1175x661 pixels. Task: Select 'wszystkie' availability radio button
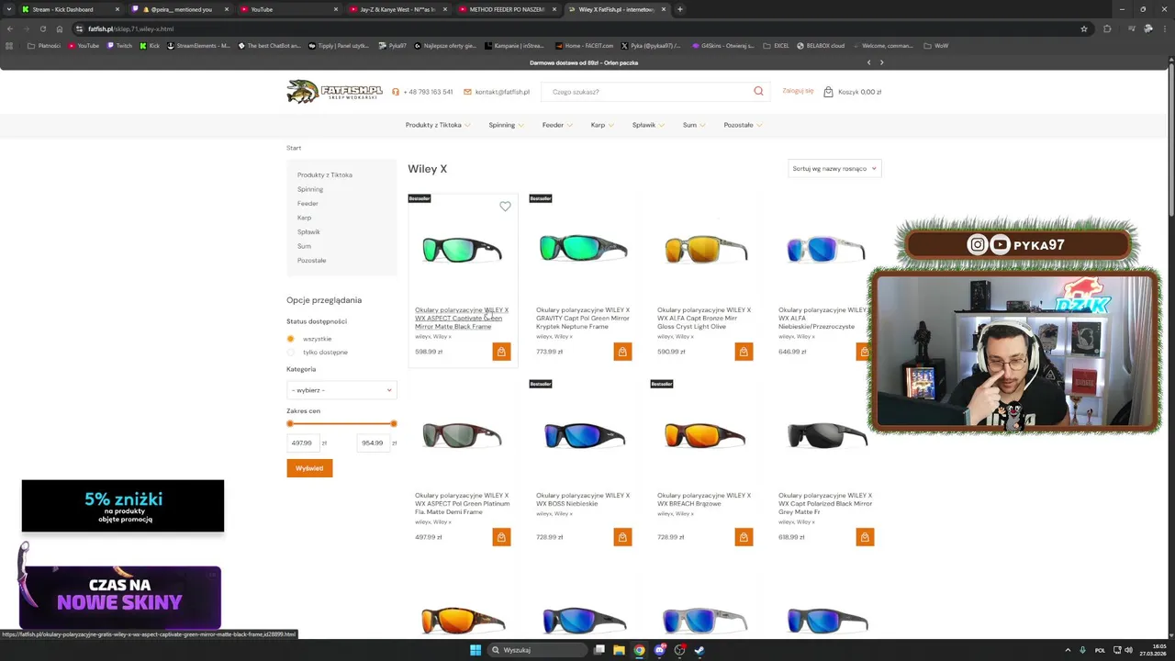(x=291, y=339)
